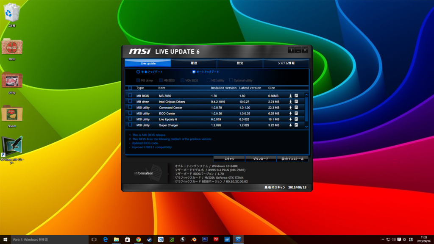This screenshot has width=434, height=244.
Task: Open Windows Start menu
Action: [5, 239]
